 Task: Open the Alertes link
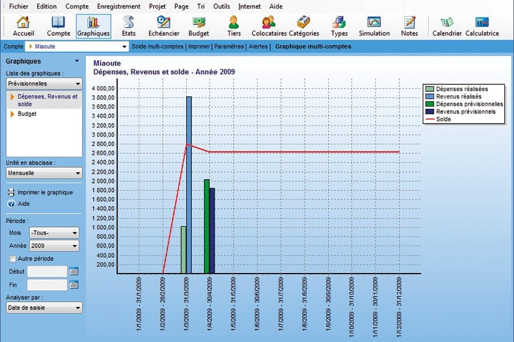point(258,47)
